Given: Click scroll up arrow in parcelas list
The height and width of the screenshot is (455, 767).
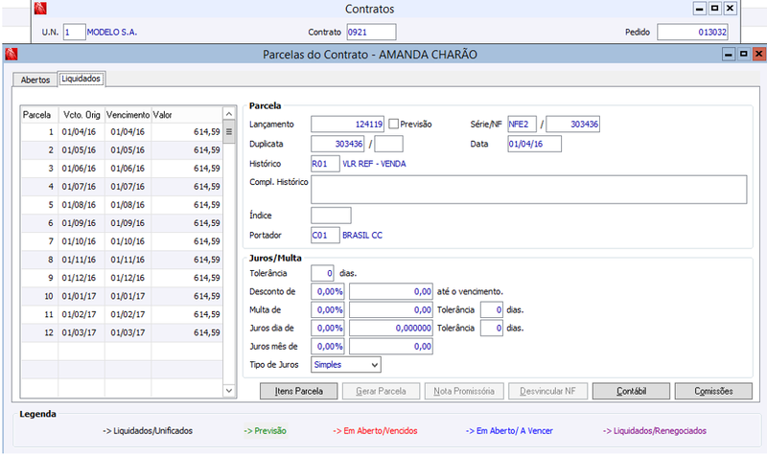Looking at the screenshot, I should tap(229, 114).
